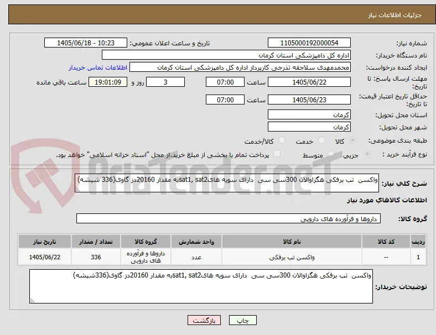Click the quantity cell 336
Image resolution: width=436 pixels, height=335 pixels.
[96, 257]
